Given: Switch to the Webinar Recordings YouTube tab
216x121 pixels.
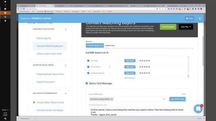Looking at the screenshot, I should (118, 6).
